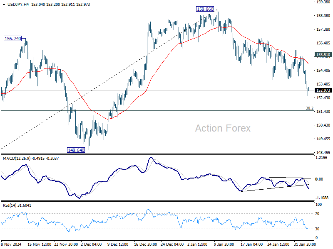The width and height of the screenshot is (333, 249).
Task: Select the 24 Jan 12:00 time label
Action: 278,244
